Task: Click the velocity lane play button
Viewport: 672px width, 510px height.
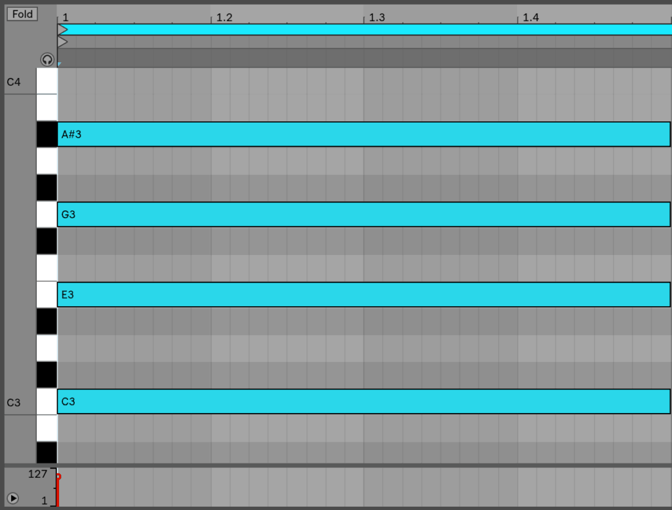Action: click(13, 498)
